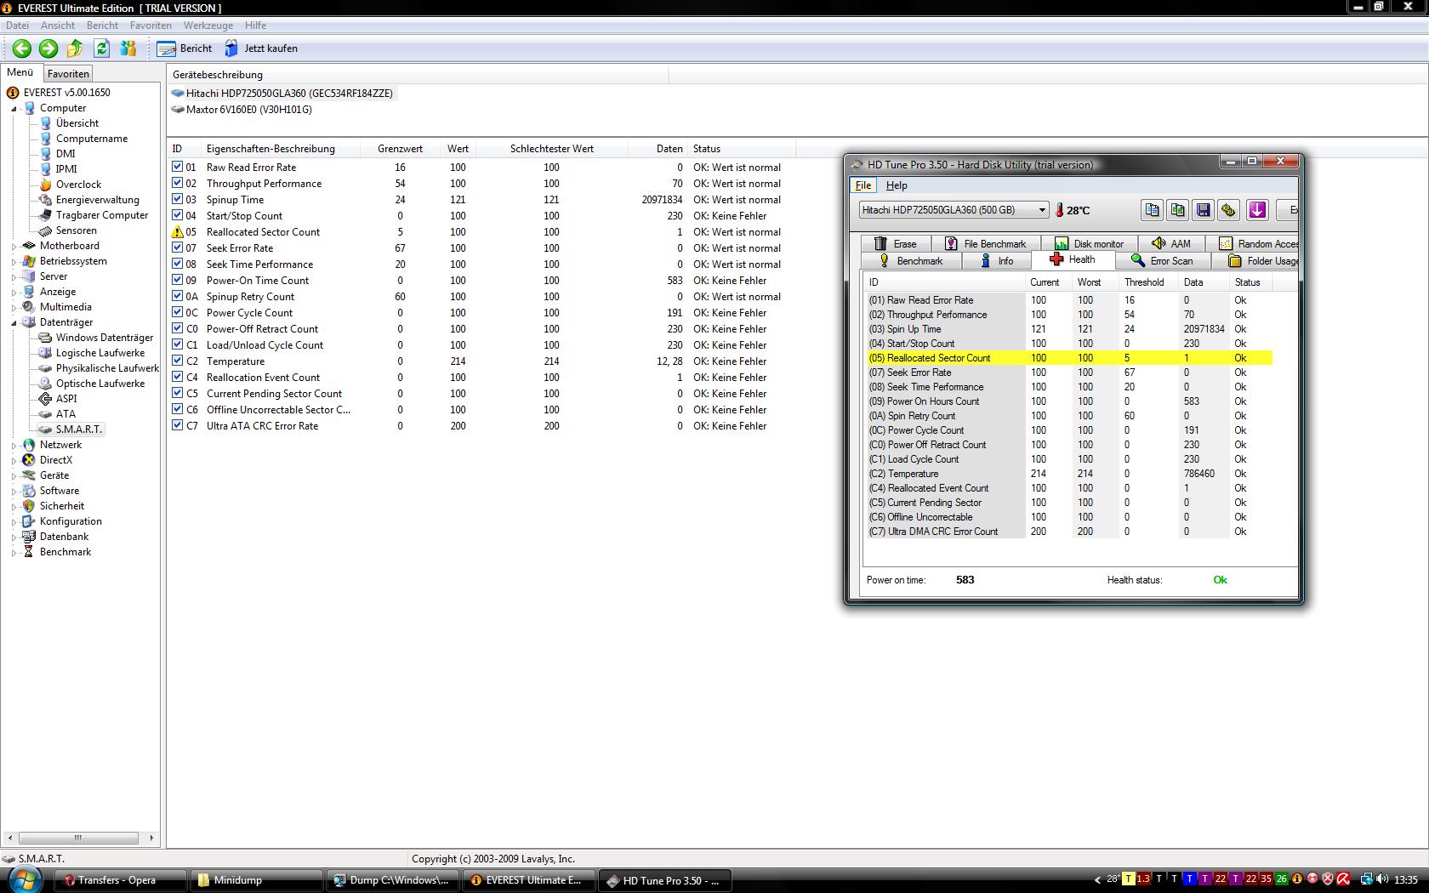Viewport: 1429px width, 893px height.
Task: Toggle the Current Pending Sector Count checkbox
Action: 178,393
